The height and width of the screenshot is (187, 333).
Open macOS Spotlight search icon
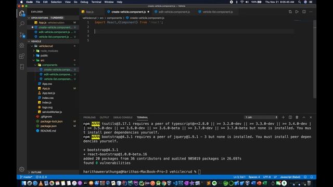pyautogui.click(x=300, y=2)
